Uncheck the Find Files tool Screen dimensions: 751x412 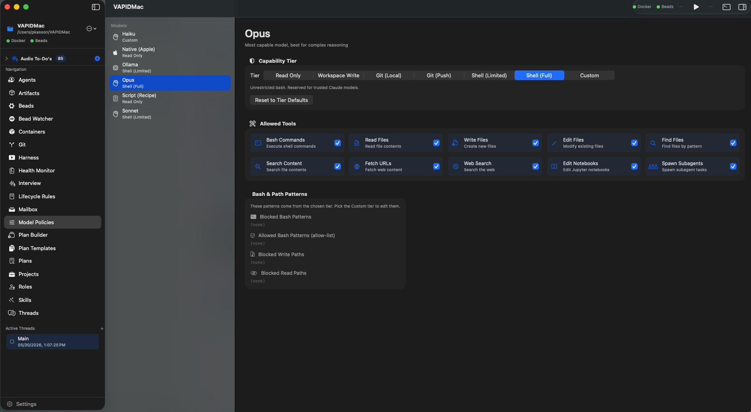pos(733,143)
